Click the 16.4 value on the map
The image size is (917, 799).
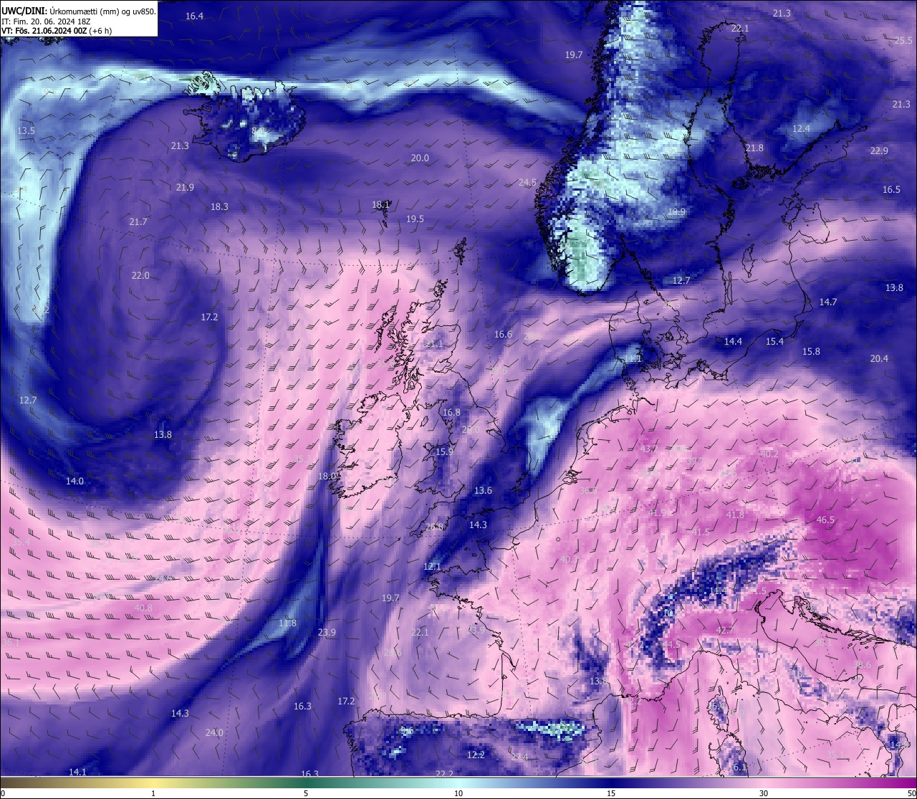click(194, 16)
